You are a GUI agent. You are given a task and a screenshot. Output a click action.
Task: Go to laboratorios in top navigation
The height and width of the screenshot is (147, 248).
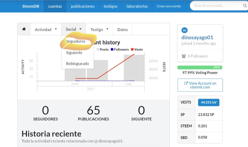point(137,6)
